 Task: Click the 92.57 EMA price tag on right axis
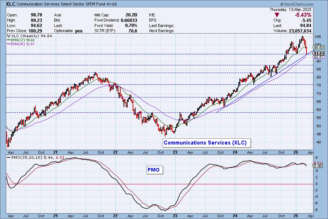pos(319,57)
